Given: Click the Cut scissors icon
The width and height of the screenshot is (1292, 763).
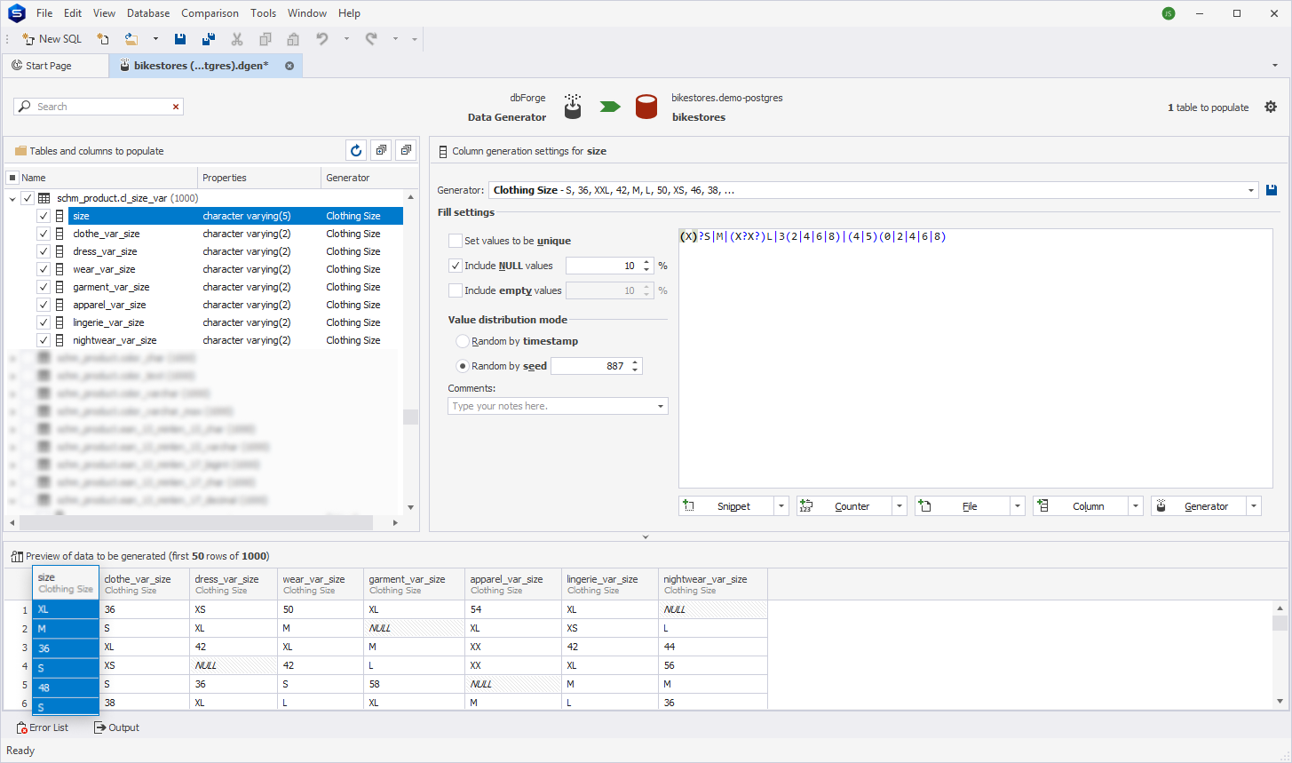Looking at the screenshot, I should pyautogui.click(x=237, y=39).
